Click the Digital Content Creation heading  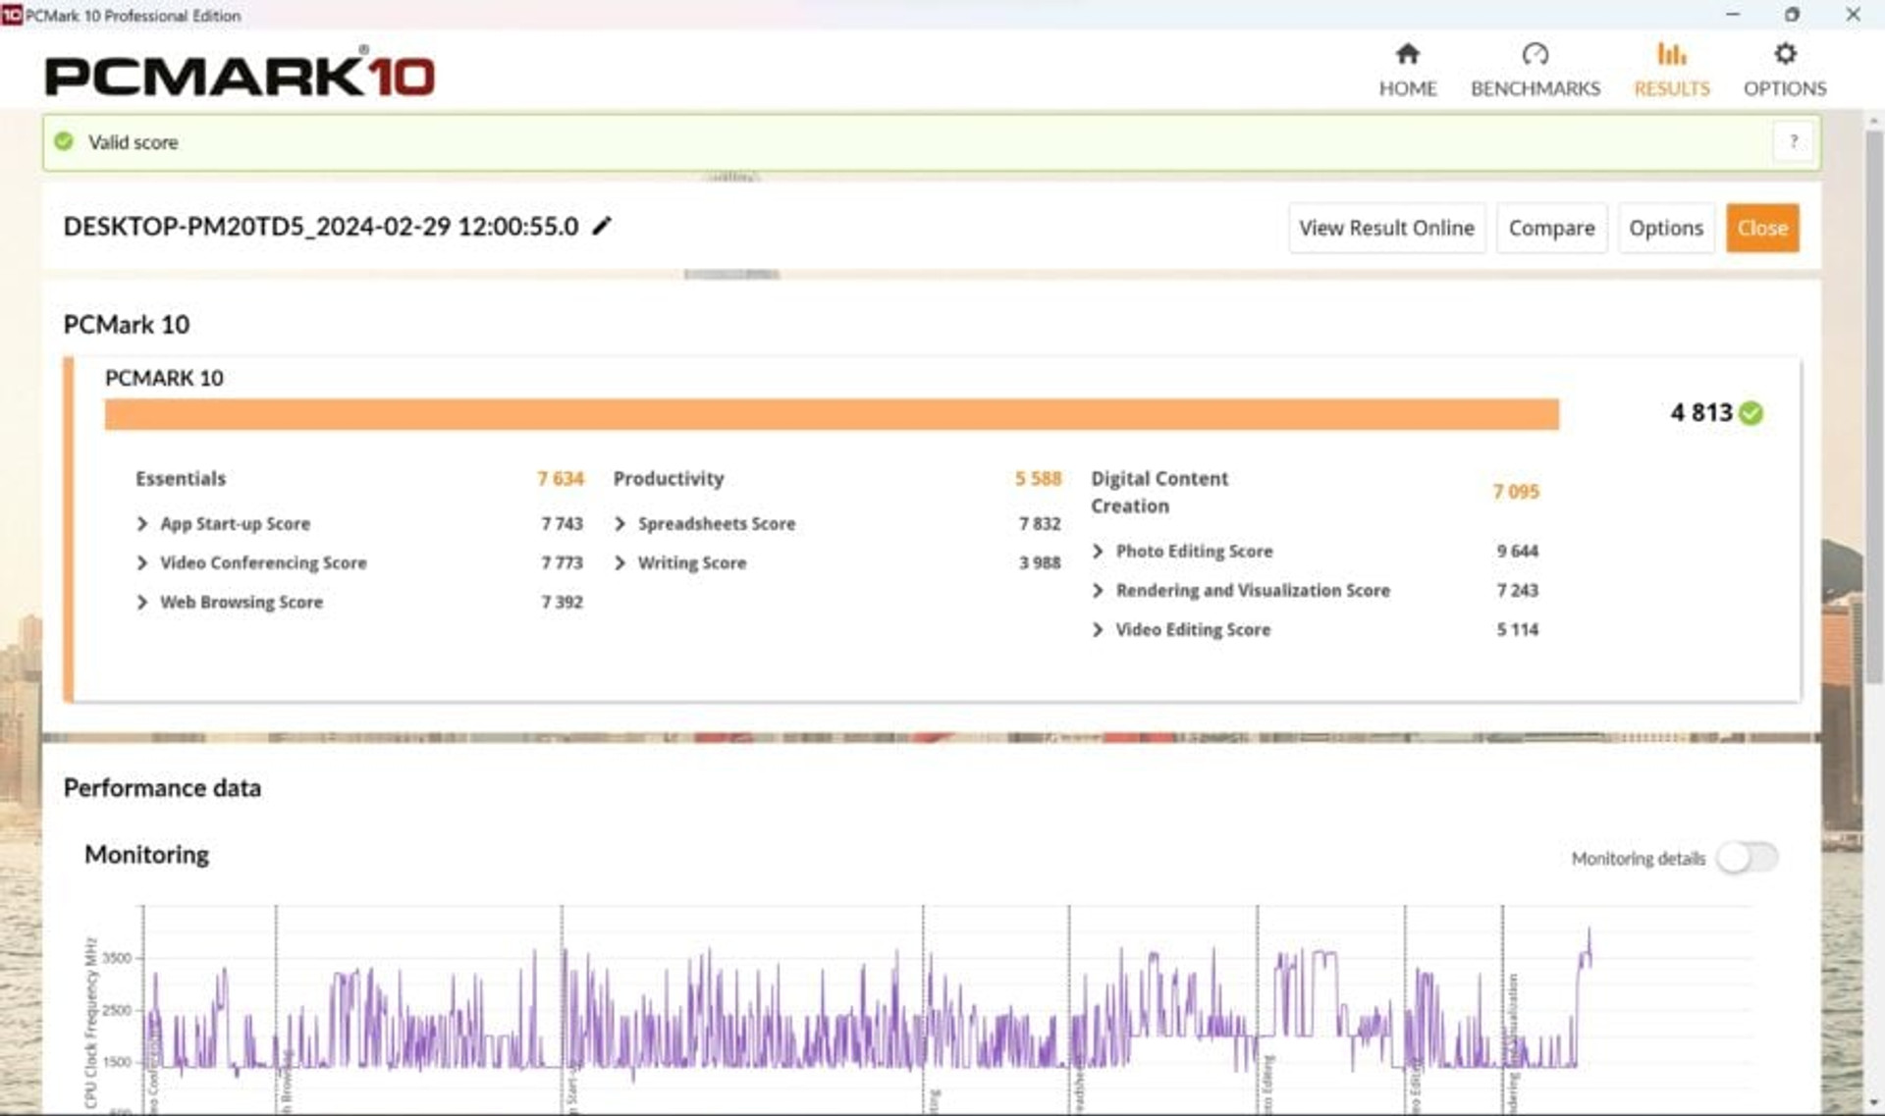point(1159,492)
